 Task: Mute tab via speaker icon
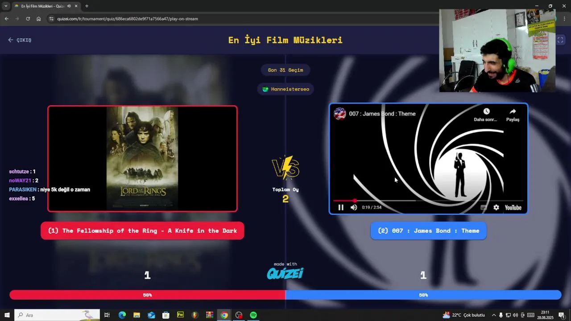[x=69, y=6]
